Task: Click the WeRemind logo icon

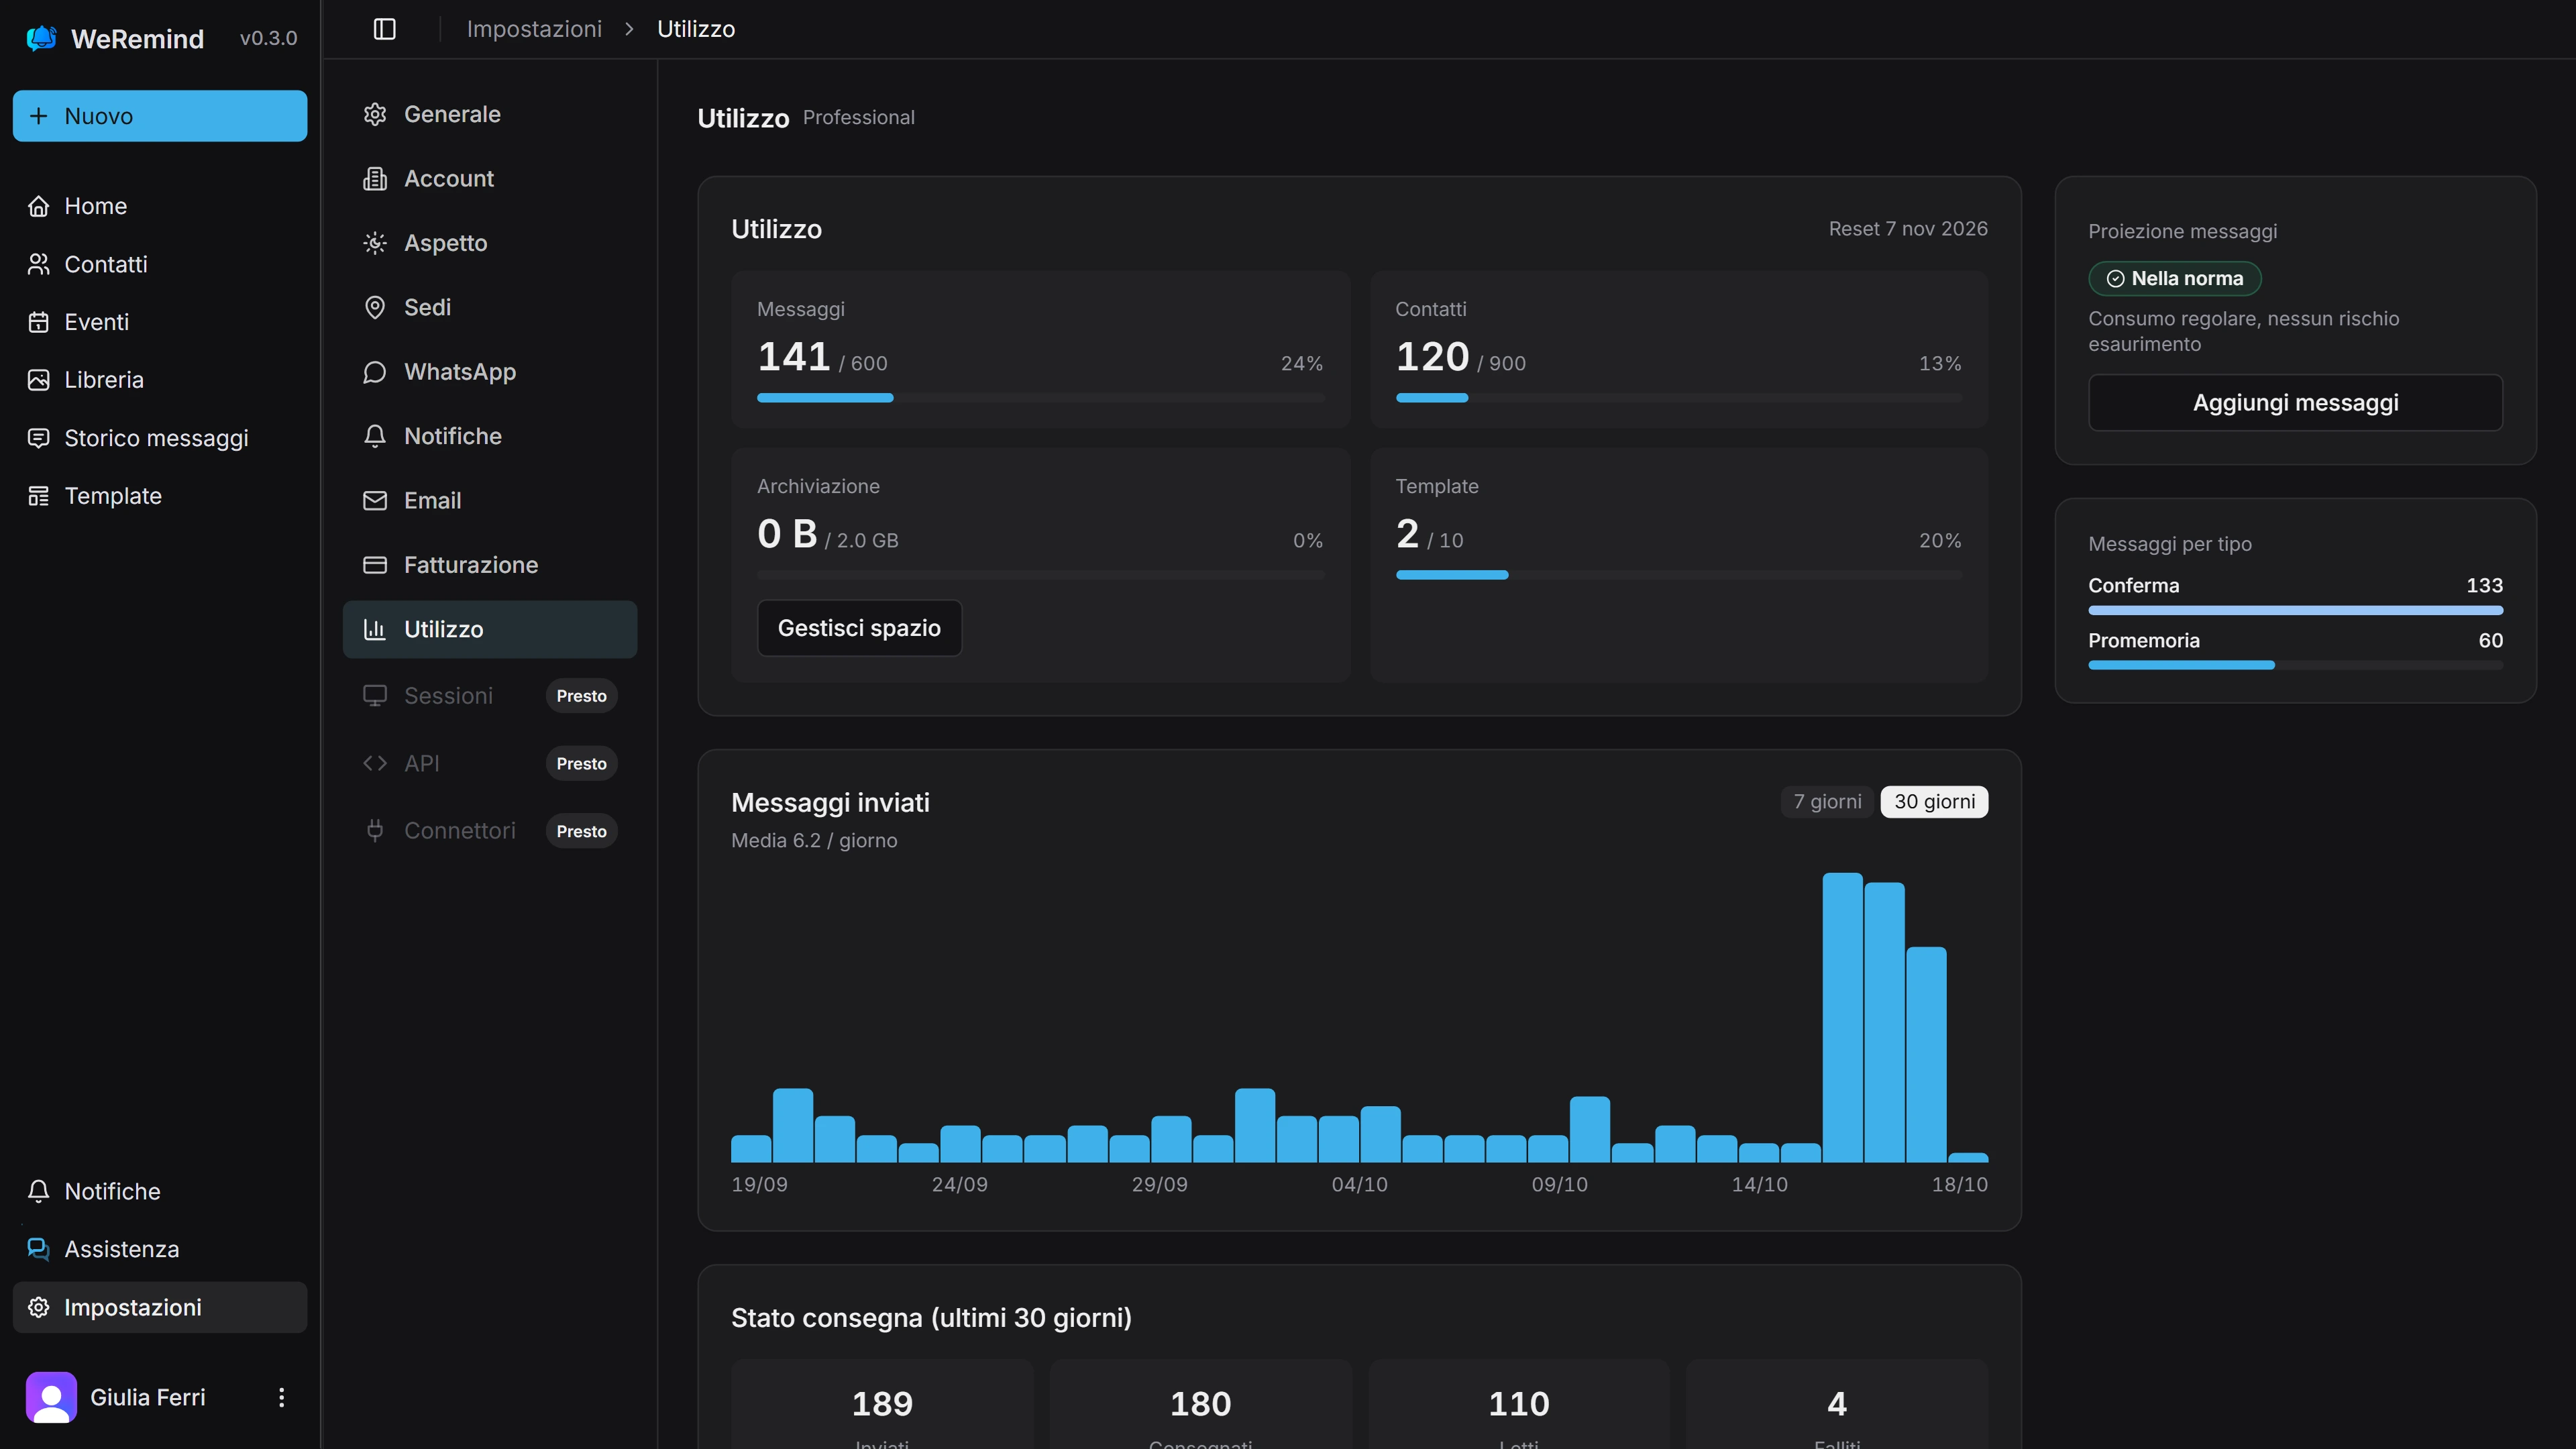Action: pos(41,38)
